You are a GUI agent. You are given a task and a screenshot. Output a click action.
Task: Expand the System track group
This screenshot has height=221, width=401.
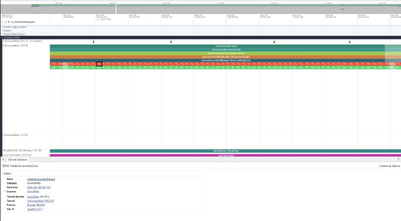2,30
